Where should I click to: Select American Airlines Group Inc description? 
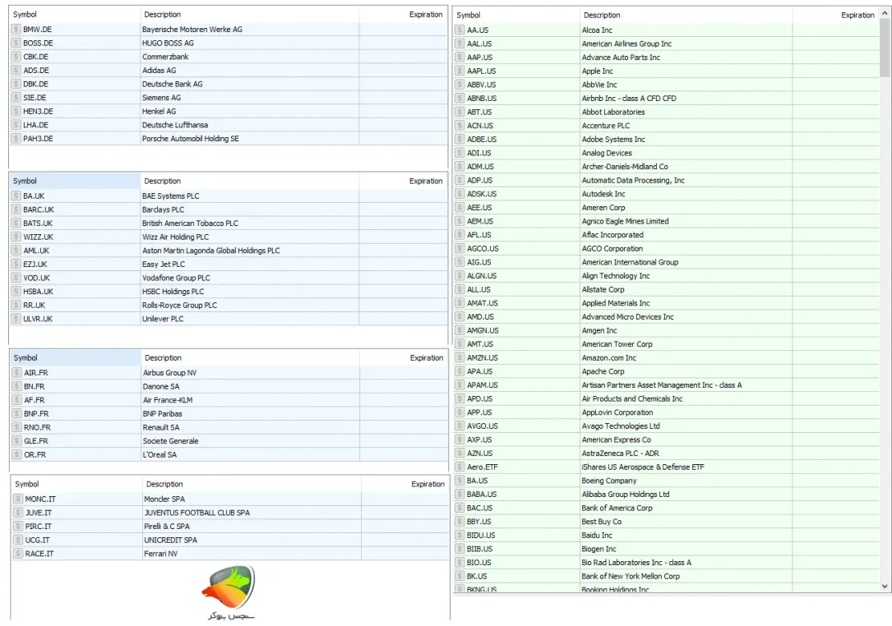[x=626, y=44]
